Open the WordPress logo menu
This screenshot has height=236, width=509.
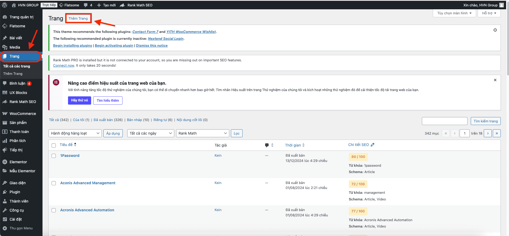[5, 5]
